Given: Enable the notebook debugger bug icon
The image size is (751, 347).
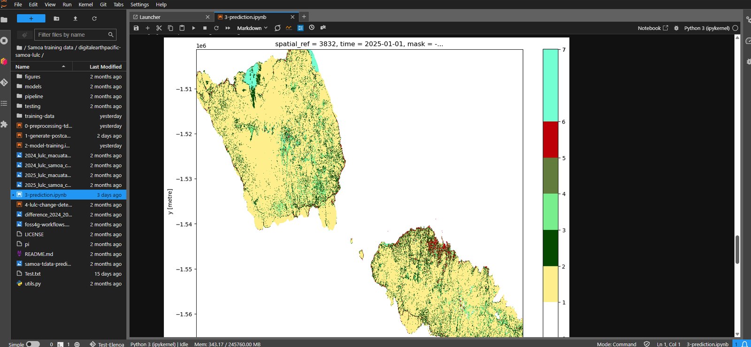Looking at the screenshot, I should [676, 28].
